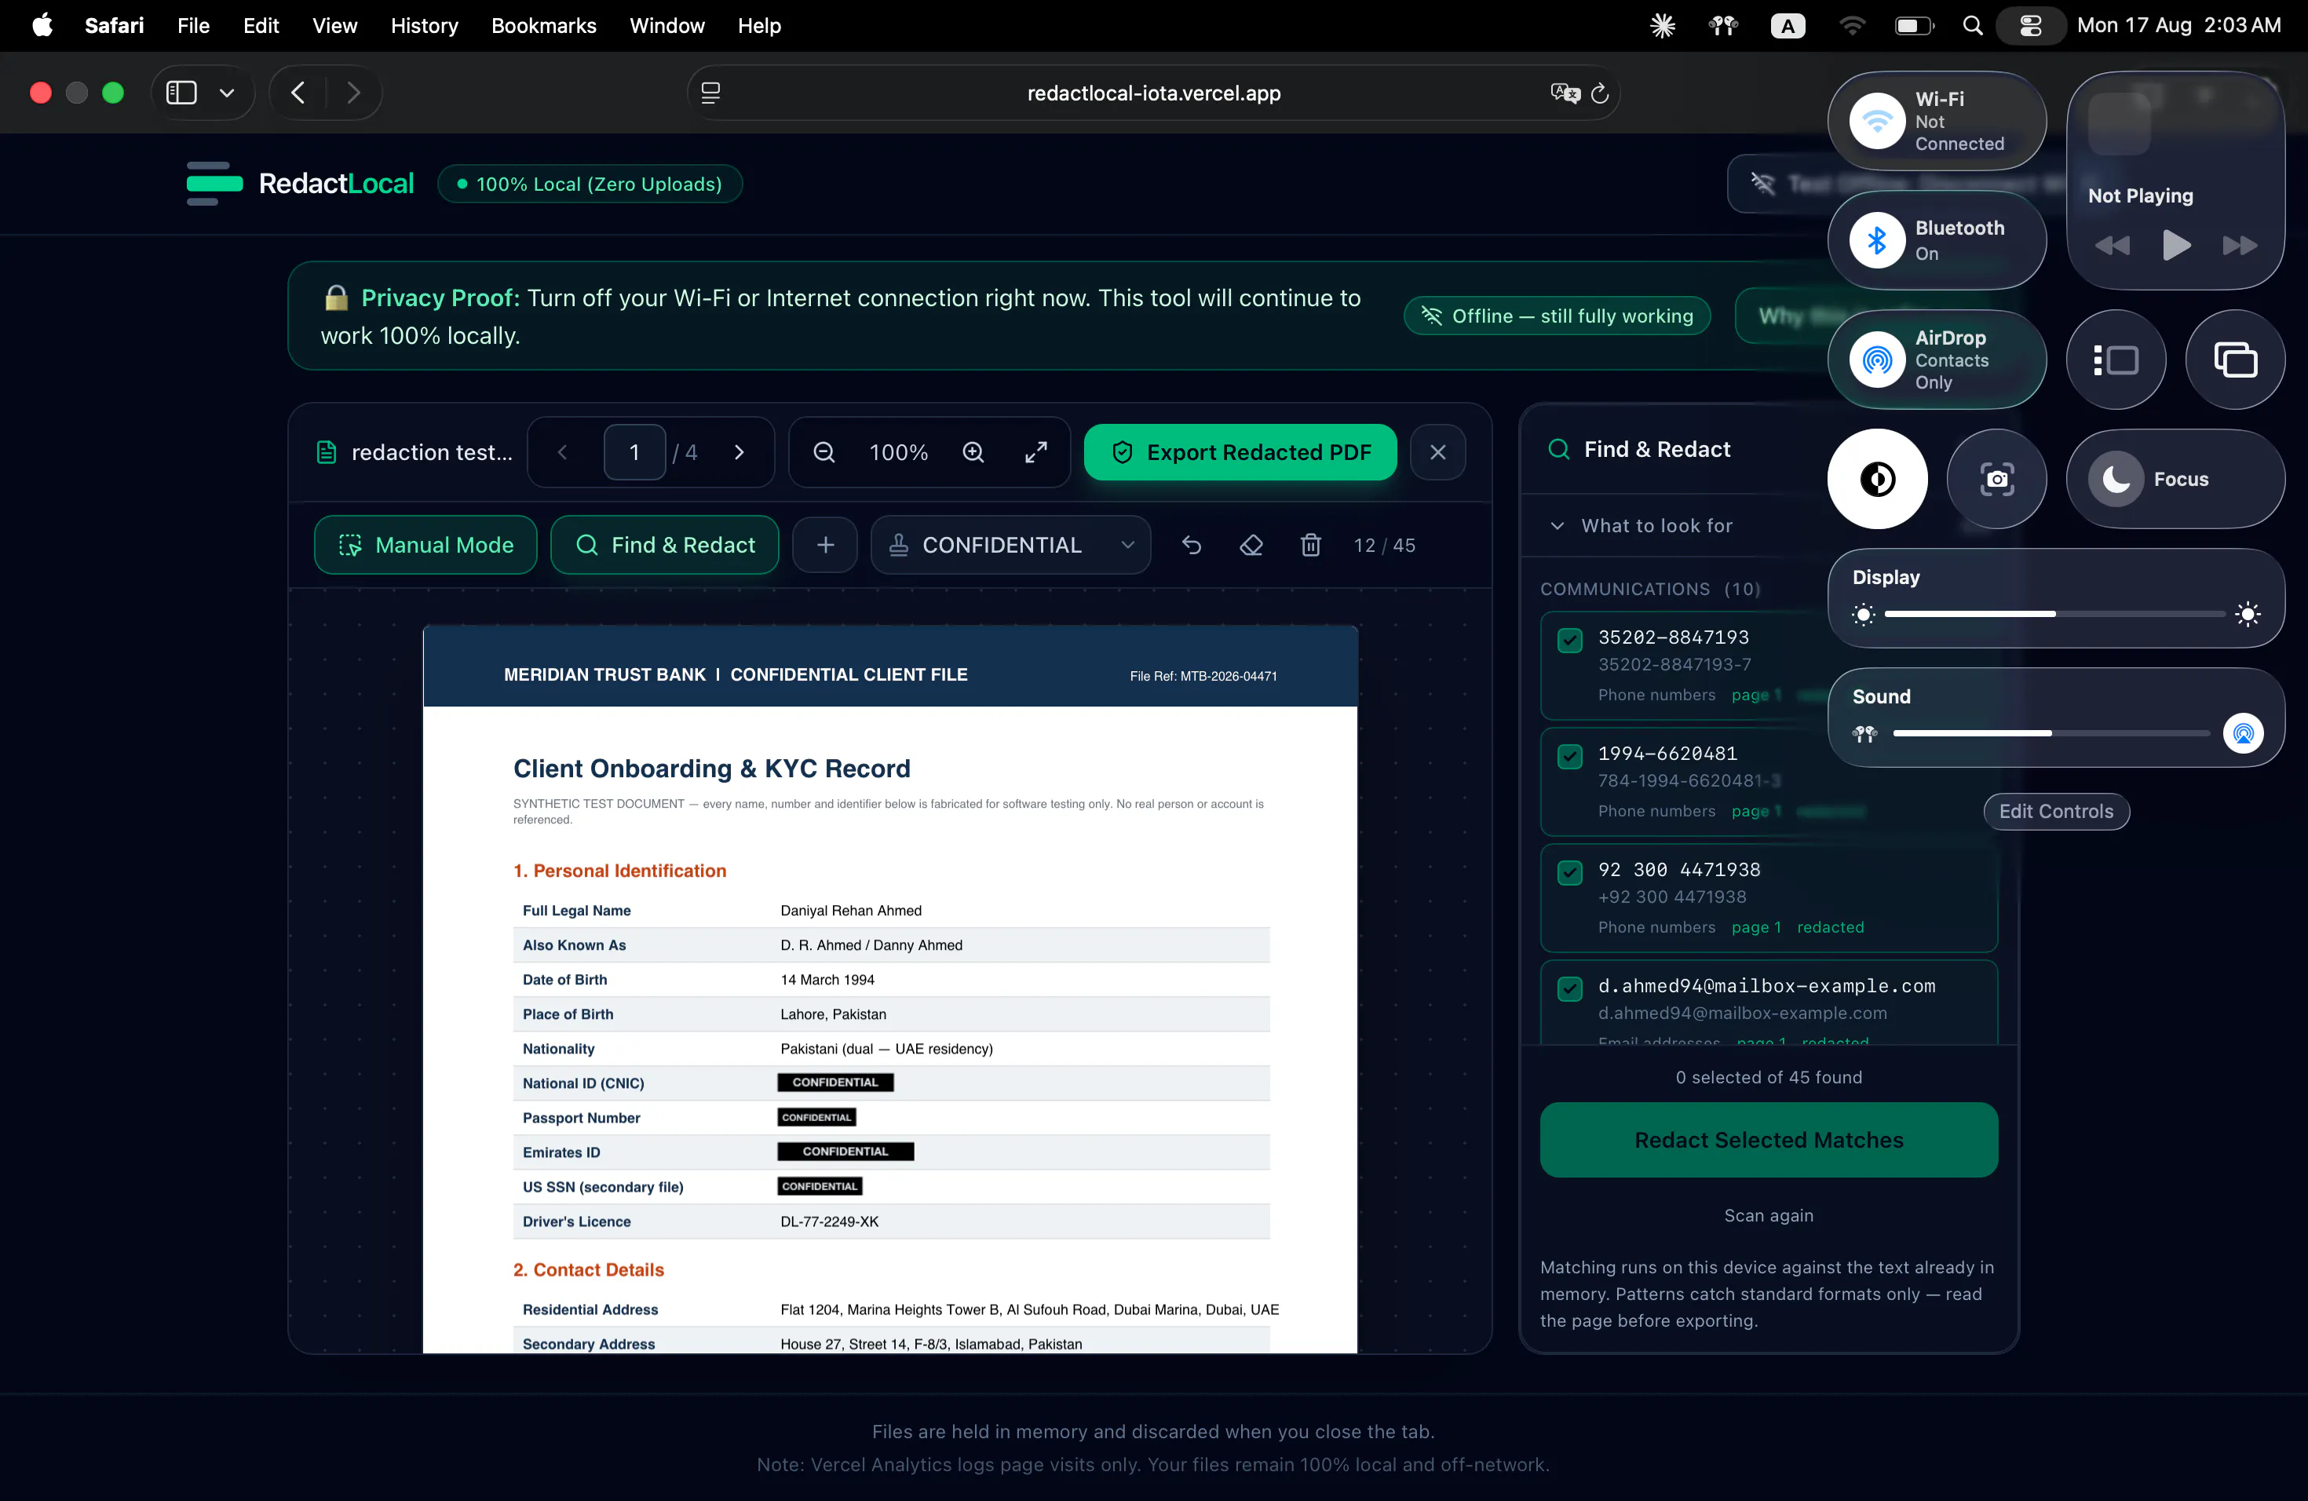The height and width of the screenshot is (1501, 2308).
Task: Click the Control Center menu bar icon
Action: [x=2031, y=25]
